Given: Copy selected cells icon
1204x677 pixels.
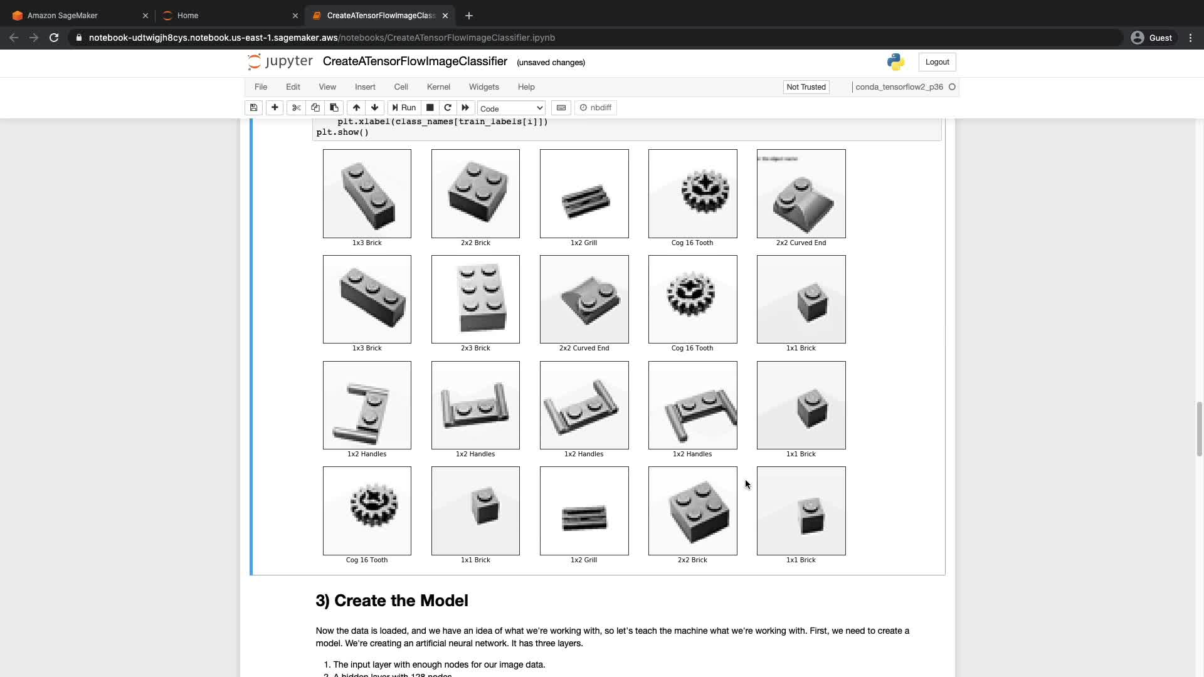Looking at the screenshot, I should [x=315, y=108].
